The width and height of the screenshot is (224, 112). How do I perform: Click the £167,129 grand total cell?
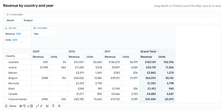148,62
